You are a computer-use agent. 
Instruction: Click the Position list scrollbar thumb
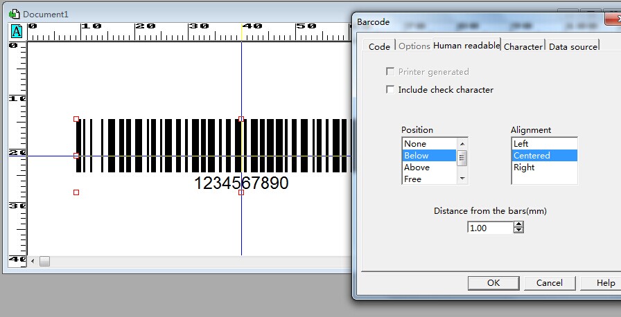pos(462,158)
